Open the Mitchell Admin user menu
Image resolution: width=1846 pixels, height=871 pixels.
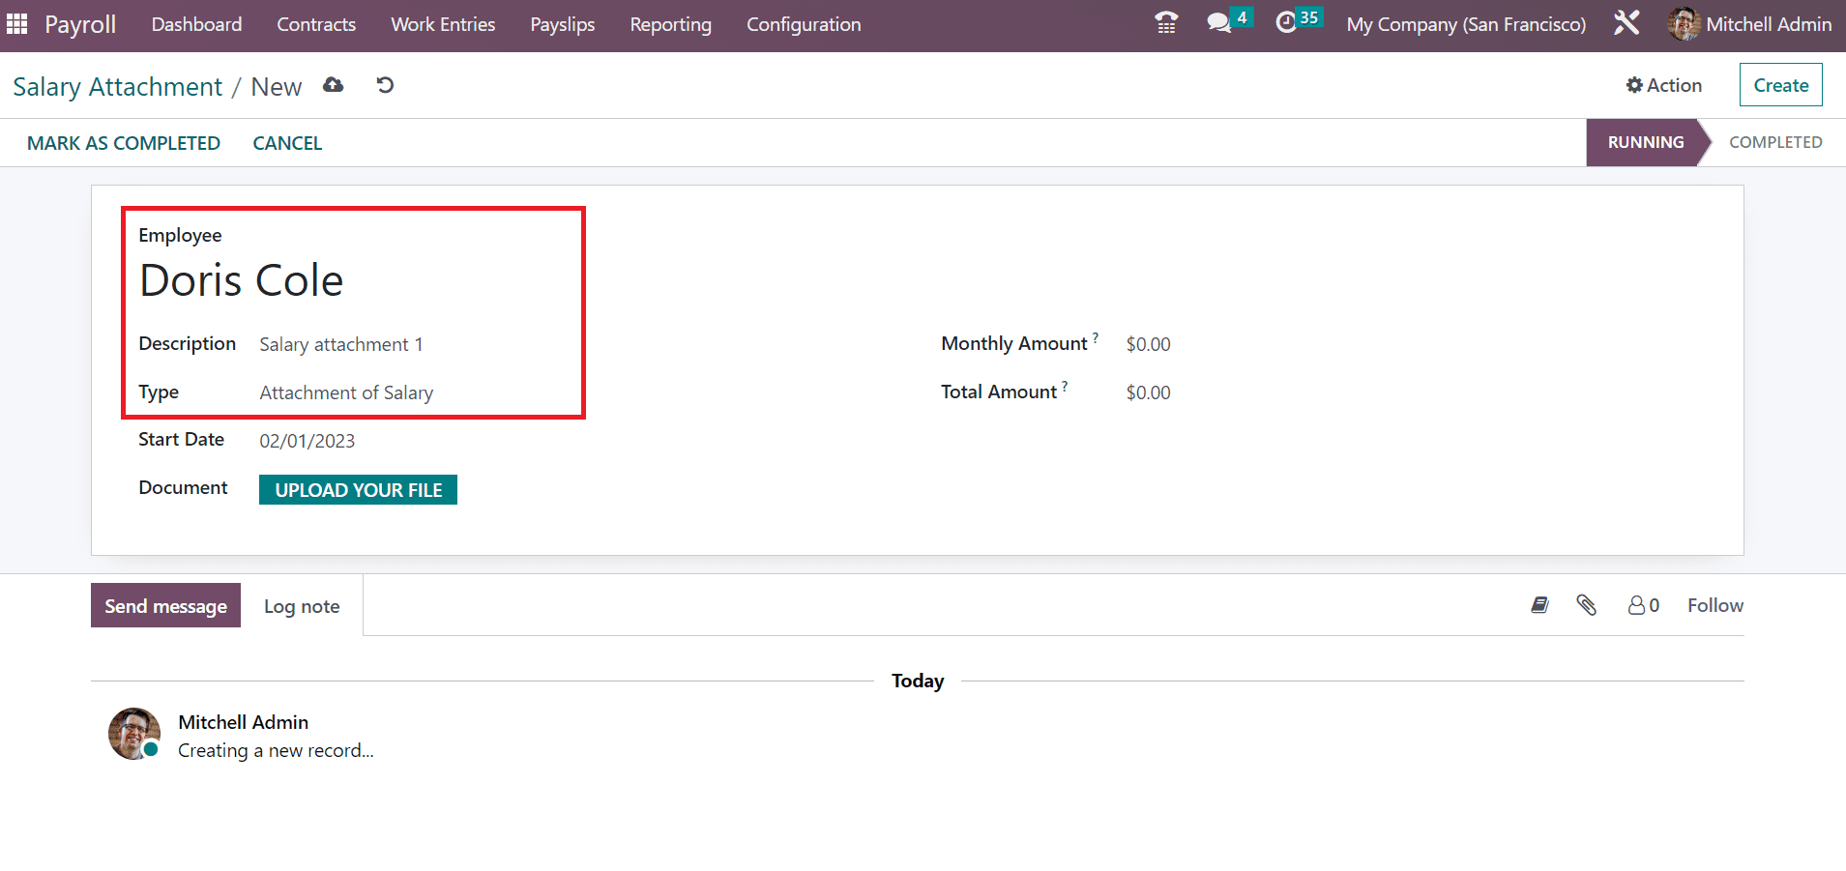(x=1749, y=24)
